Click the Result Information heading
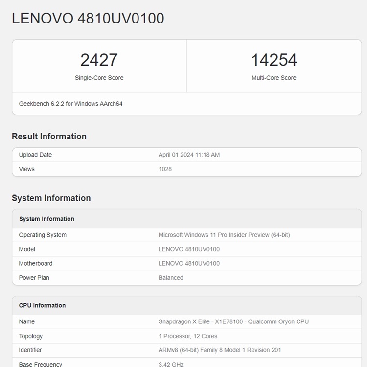The image size is (367, 367). (x=49, y=136)
